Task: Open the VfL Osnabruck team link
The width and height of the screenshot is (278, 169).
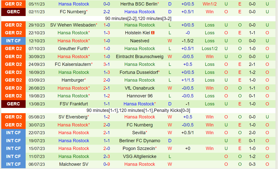Action: tap(140, 88)
